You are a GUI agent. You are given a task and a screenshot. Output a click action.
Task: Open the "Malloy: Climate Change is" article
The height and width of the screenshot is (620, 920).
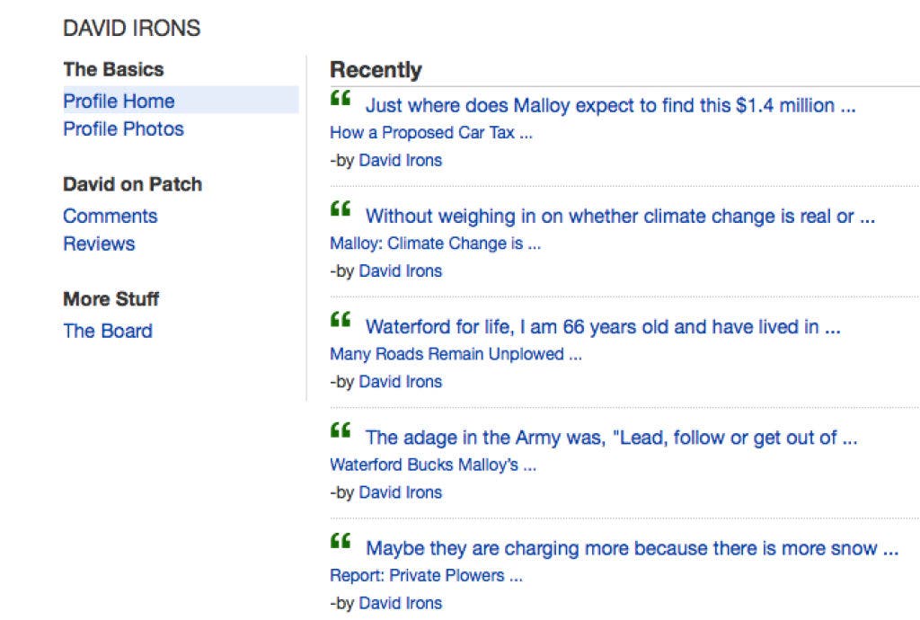[x=435, y=244]
